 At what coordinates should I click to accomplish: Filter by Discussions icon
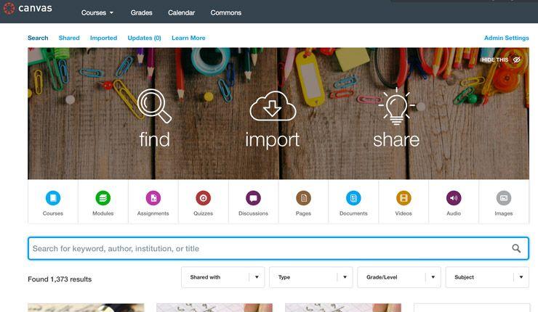pos(253,198)
